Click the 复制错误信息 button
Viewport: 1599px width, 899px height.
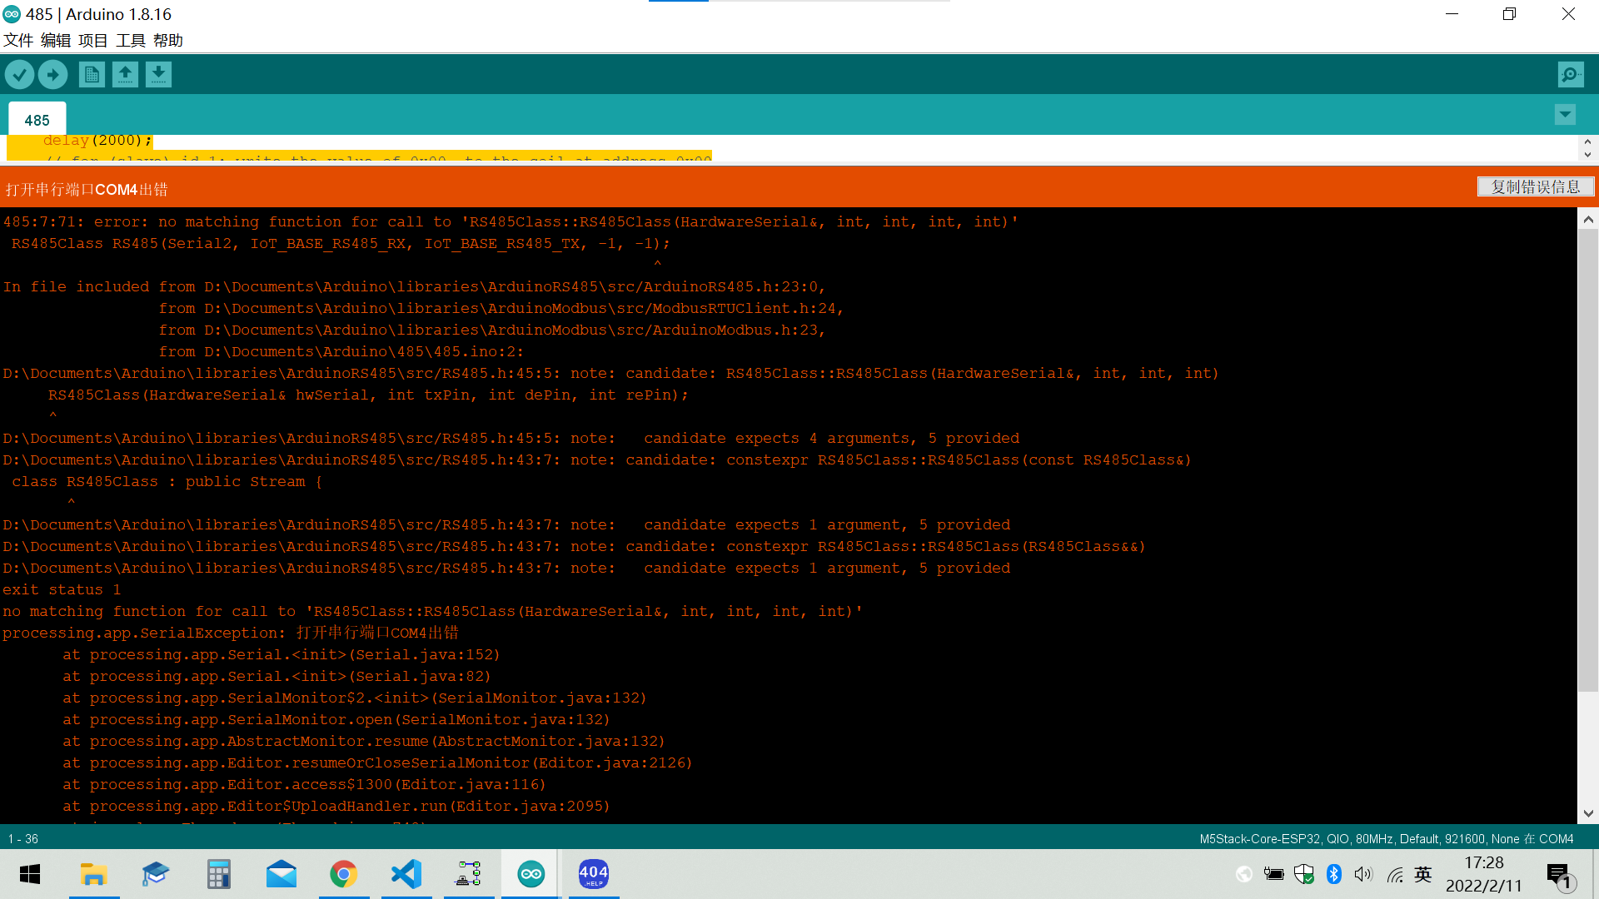(1535, 187)
